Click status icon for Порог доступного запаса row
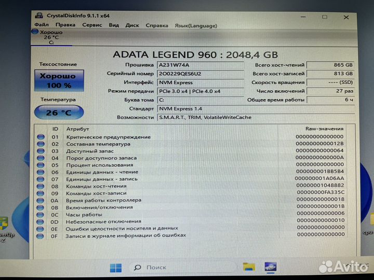Screen dimensions: 374x280 point(41,158)
